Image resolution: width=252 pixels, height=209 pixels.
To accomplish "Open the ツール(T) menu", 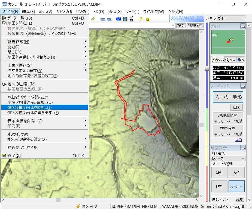I will pyautogui.click(x=132, y=11).
